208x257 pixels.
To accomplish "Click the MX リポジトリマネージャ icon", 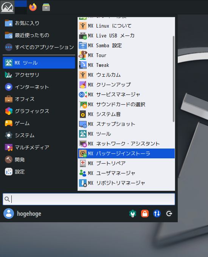I will (83, 183).
